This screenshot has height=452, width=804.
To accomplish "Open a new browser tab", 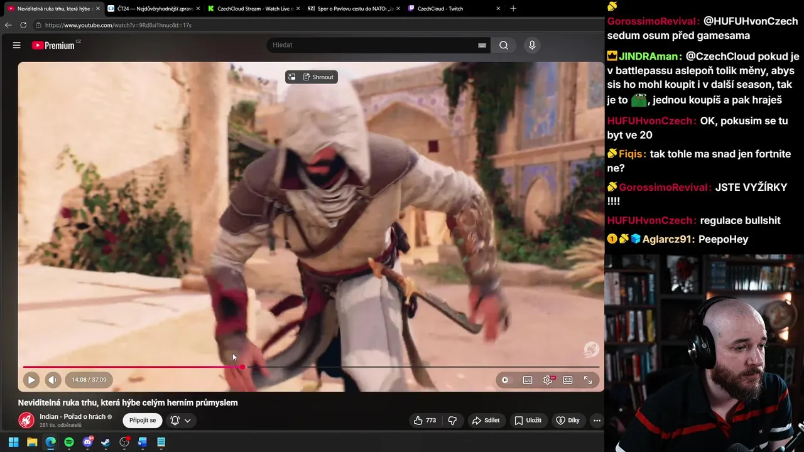I will pyautogui.click(x=513, y=9).
